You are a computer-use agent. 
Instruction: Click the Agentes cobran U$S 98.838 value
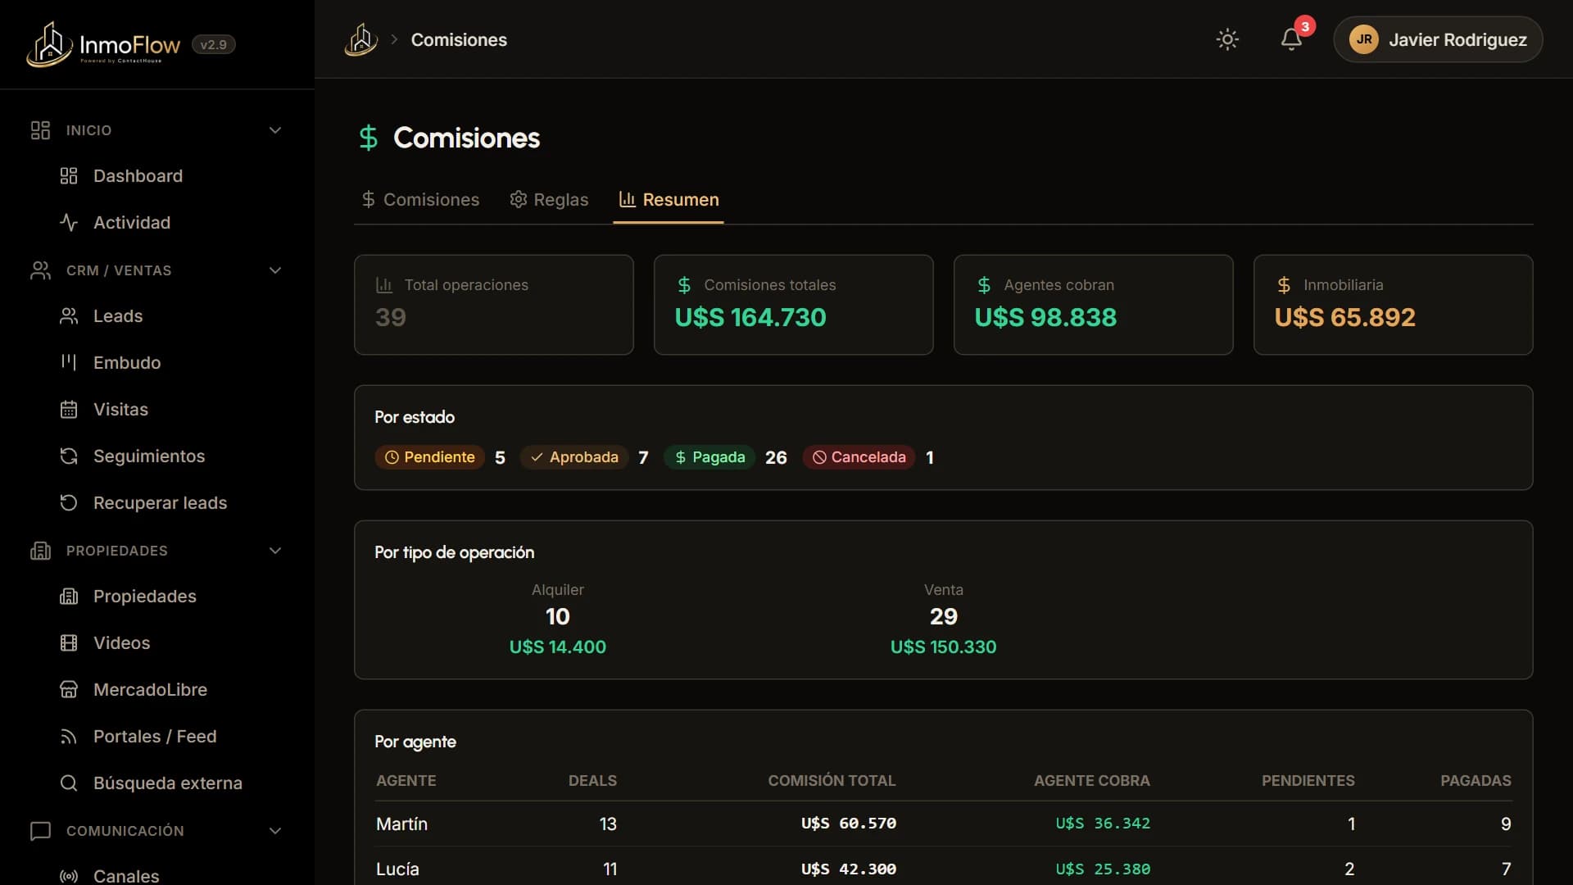[1045, 318]
